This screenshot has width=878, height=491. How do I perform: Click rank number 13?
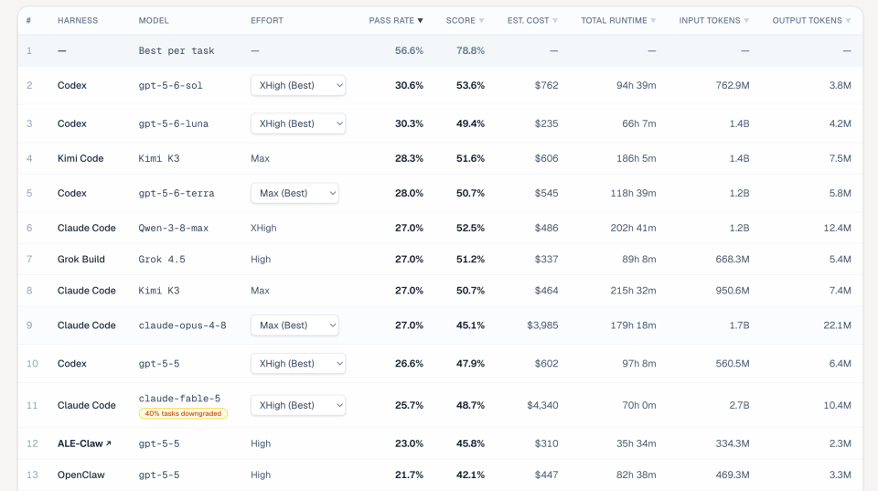[x=32, y=475]
